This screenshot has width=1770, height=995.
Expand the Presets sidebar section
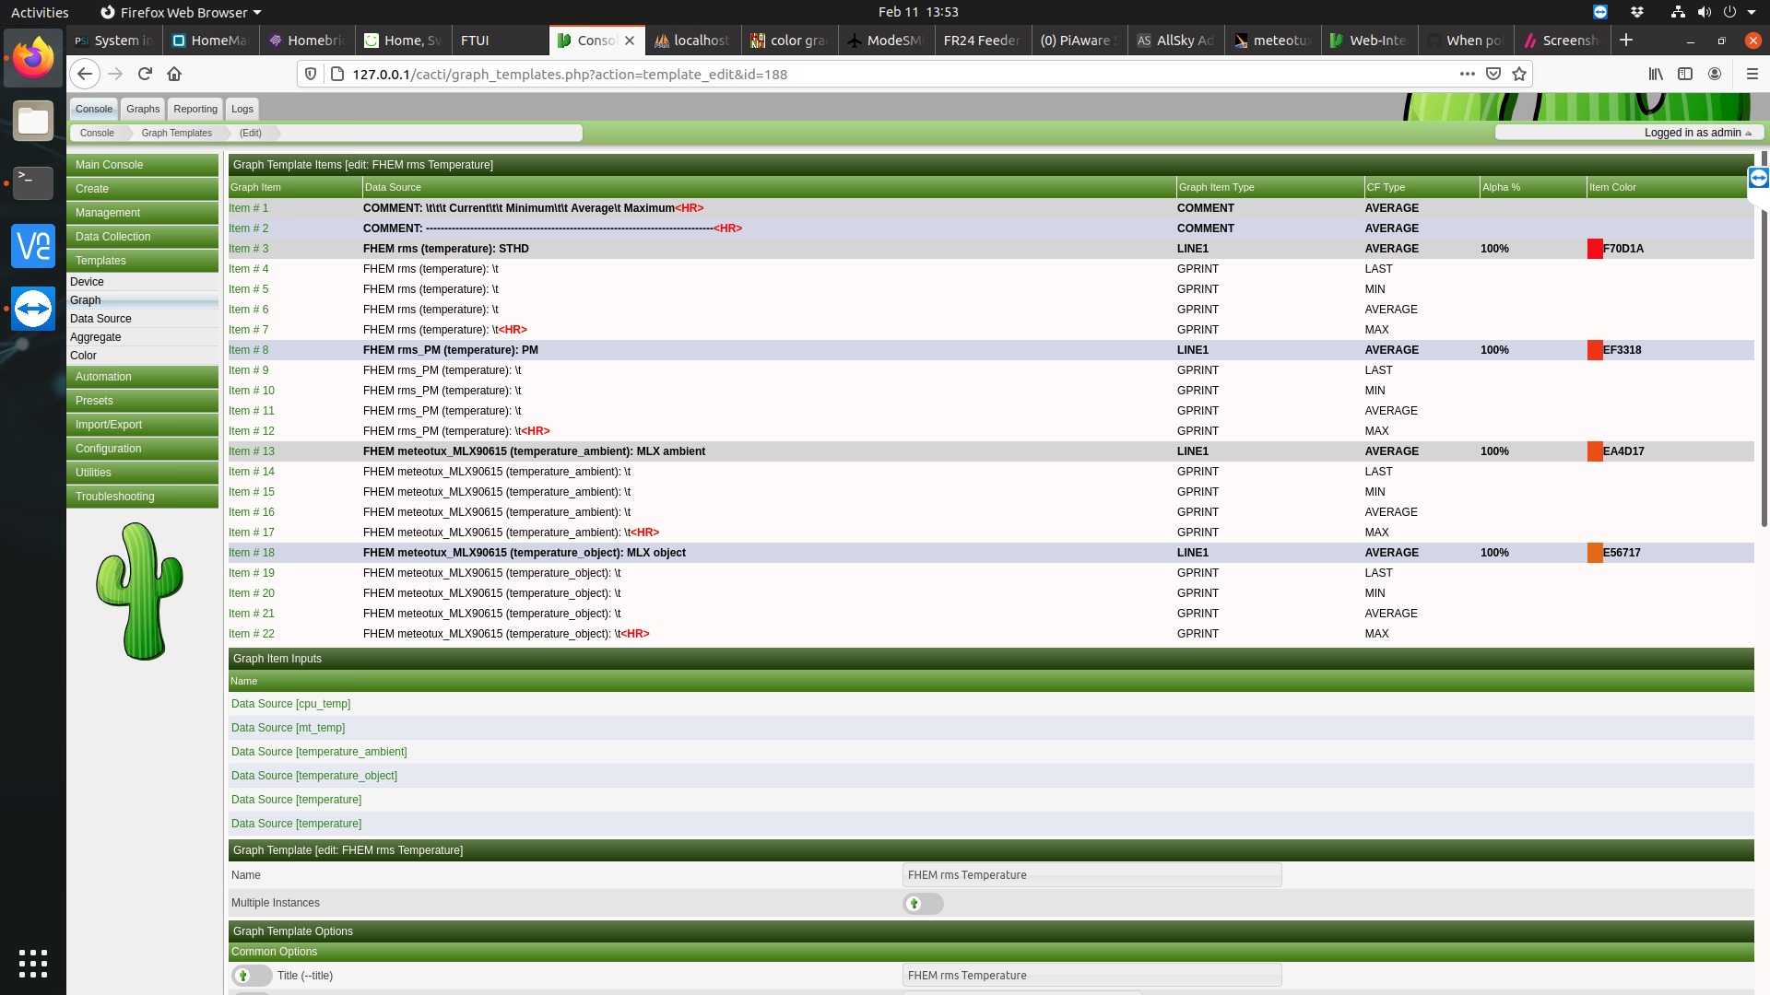142,401
